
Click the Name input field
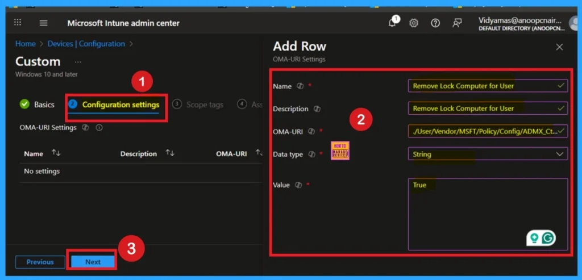pos(488,86)
